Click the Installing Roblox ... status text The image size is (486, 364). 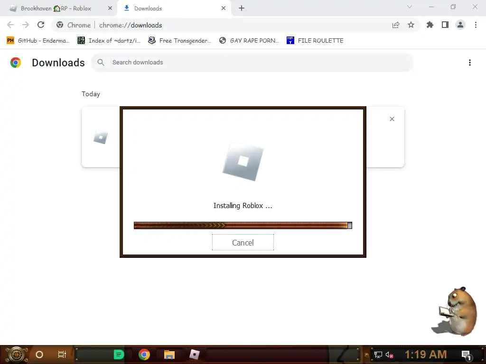243,206
